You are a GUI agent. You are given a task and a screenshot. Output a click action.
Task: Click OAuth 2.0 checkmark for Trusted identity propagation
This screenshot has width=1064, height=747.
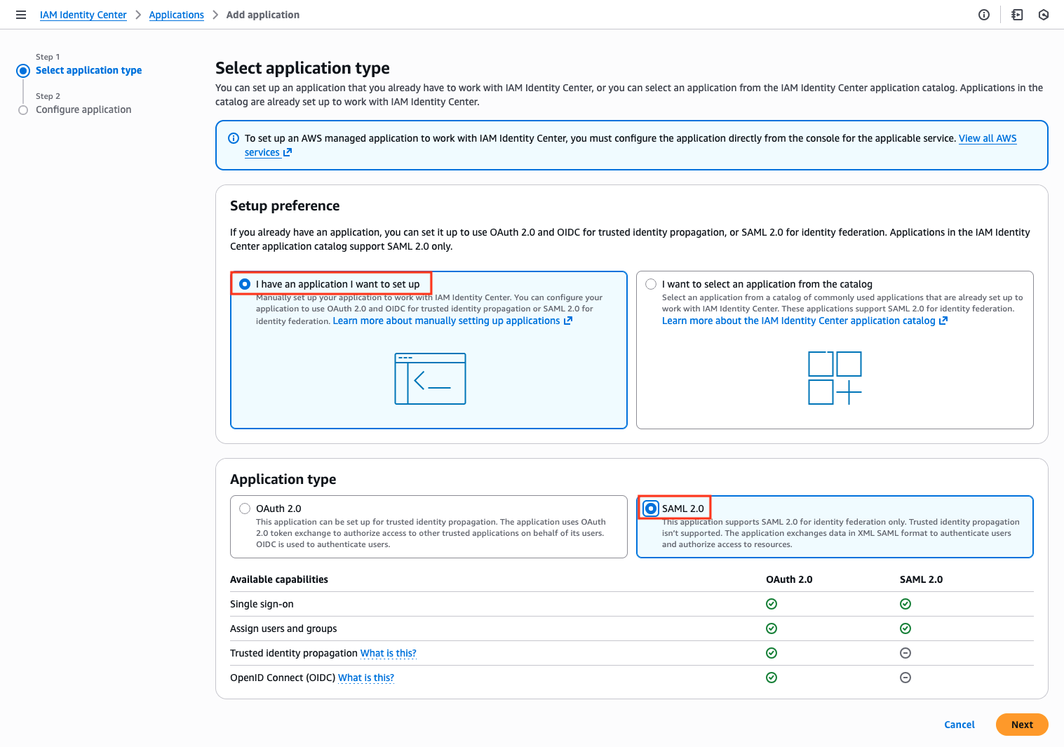[x=772, y=653]
